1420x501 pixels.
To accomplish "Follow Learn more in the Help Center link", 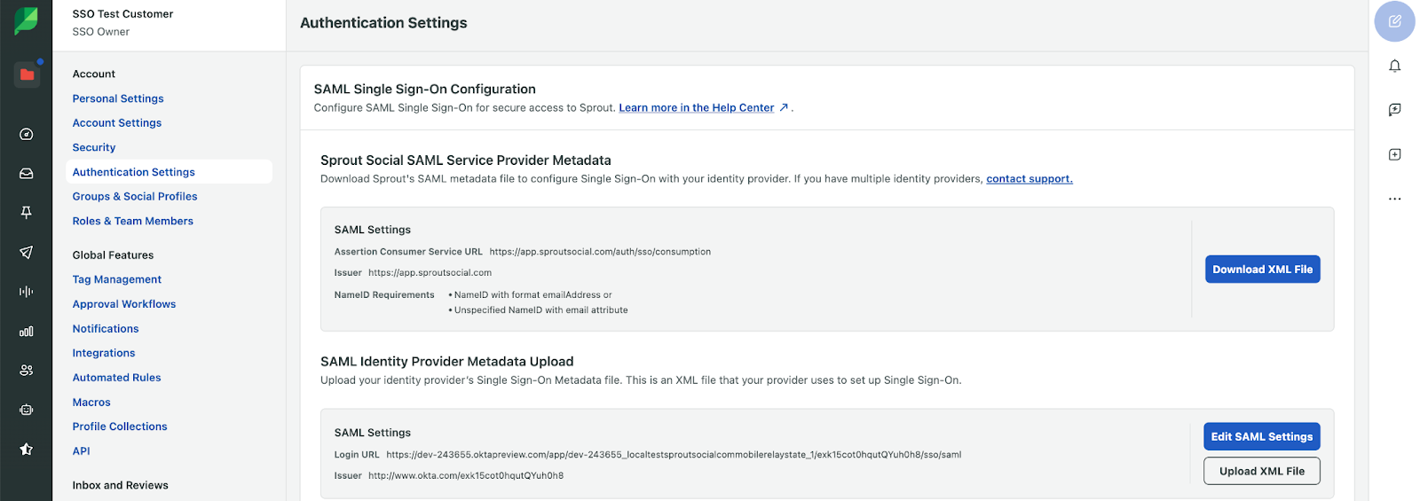I will pyautogui.click(x=697, y=108).
